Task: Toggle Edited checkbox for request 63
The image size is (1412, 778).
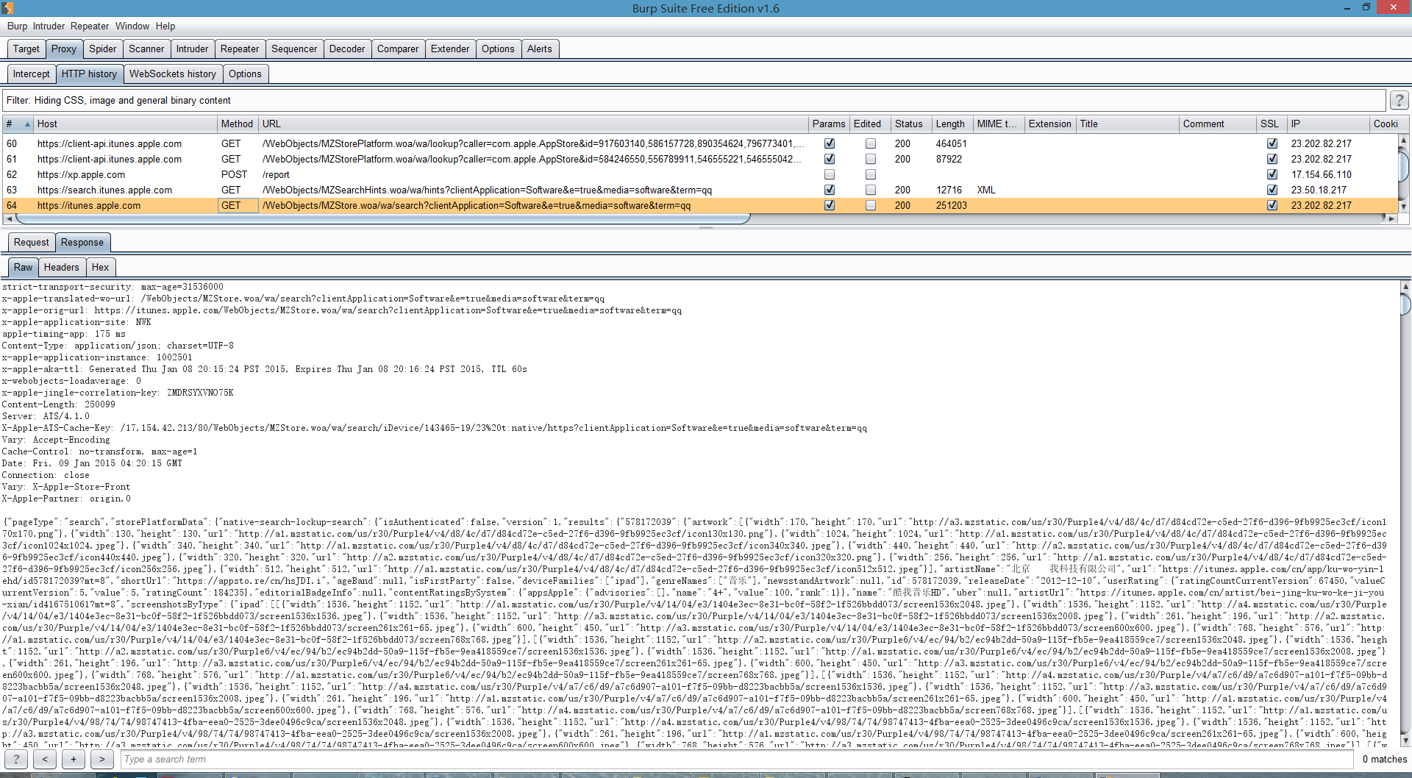Action: point(871,190)
